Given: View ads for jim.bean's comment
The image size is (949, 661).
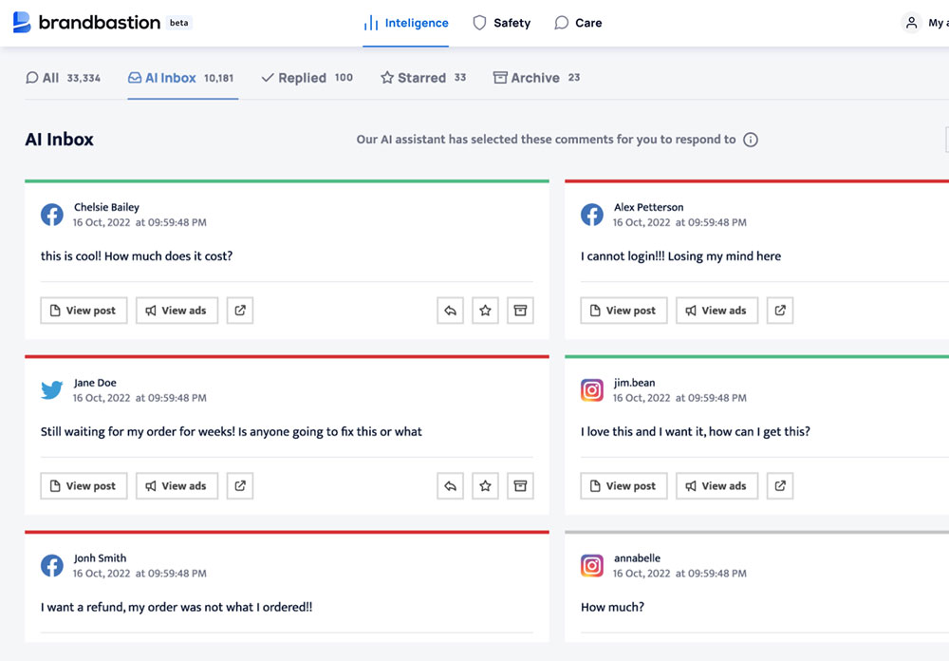Looking at the screenshot, I should [x=717, y=486].
